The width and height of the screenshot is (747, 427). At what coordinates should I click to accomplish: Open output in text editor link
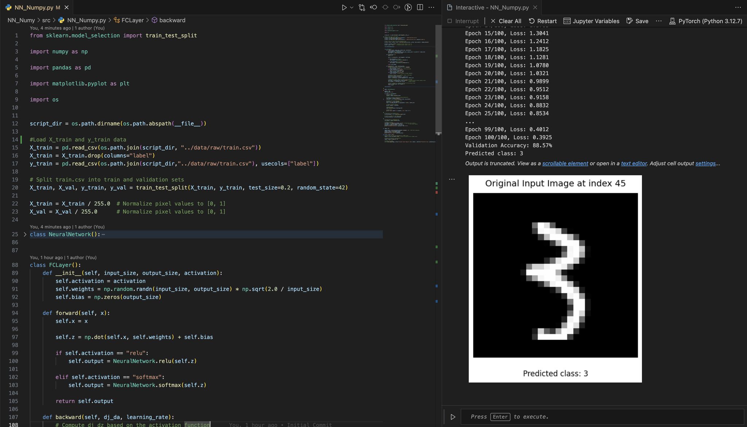[634, 163]
